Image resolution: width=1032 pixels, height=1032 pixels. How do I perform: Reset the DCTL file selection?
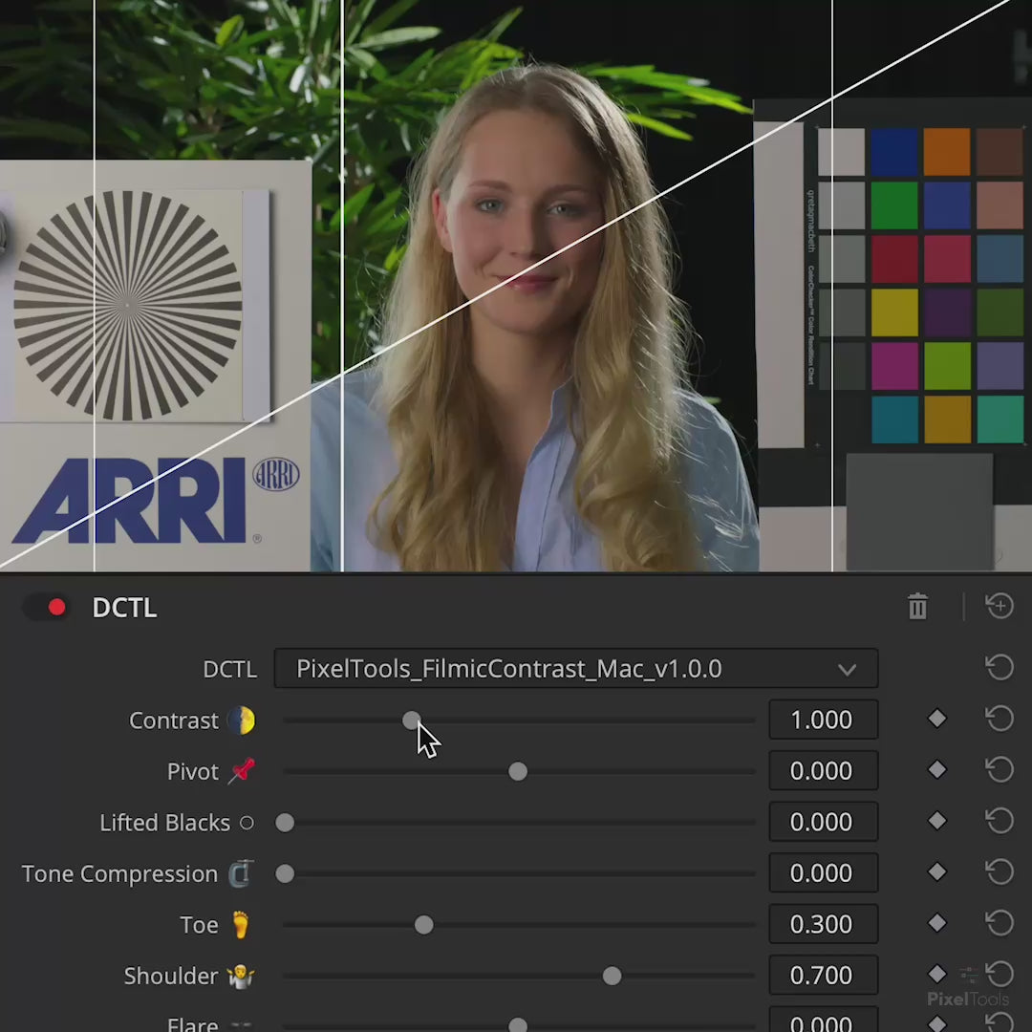pos(1000,668)
